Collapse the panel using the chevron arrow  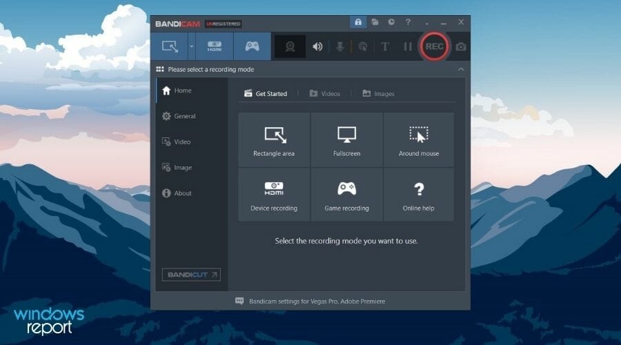pos(461,69)
